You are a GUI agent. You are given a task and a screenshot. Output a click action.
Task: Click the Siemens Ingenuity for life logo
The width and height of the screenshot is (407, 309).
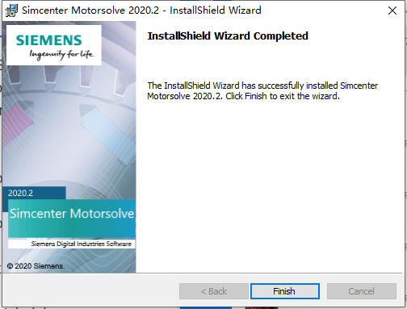point(54,45)
